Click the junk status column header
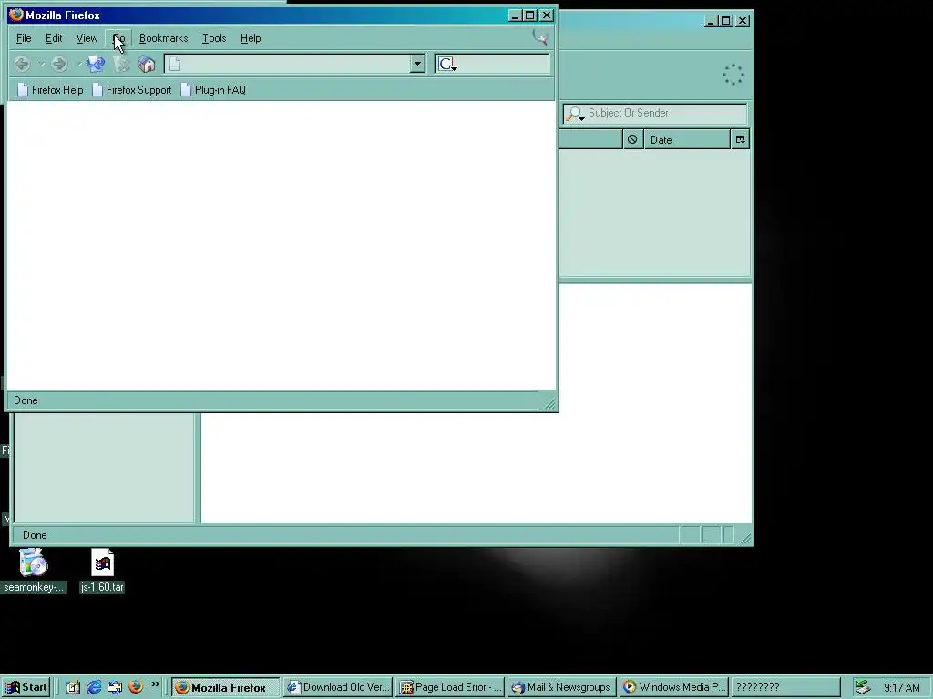 (x=632, y=139)
